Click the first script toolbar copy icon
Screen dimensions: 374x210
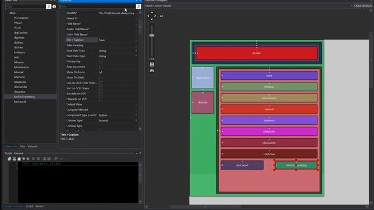coord(9,159)
